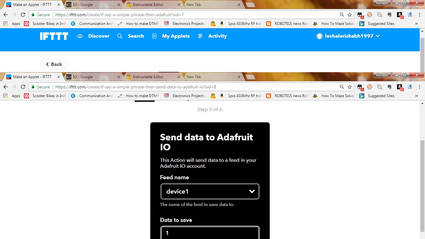Click the IFTTT logo in the blue header
The image size is (425, 239).
pos(54,36)
